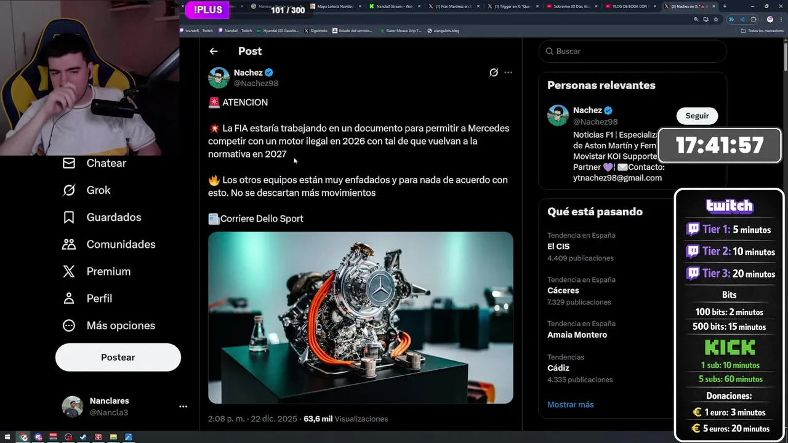Click the Chatear envelope icon in sidebar

click(69, 163)
